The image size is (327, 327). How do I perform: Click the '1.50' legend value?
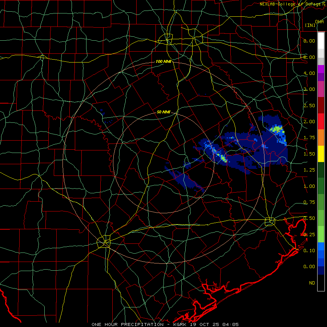coord(309,154)
